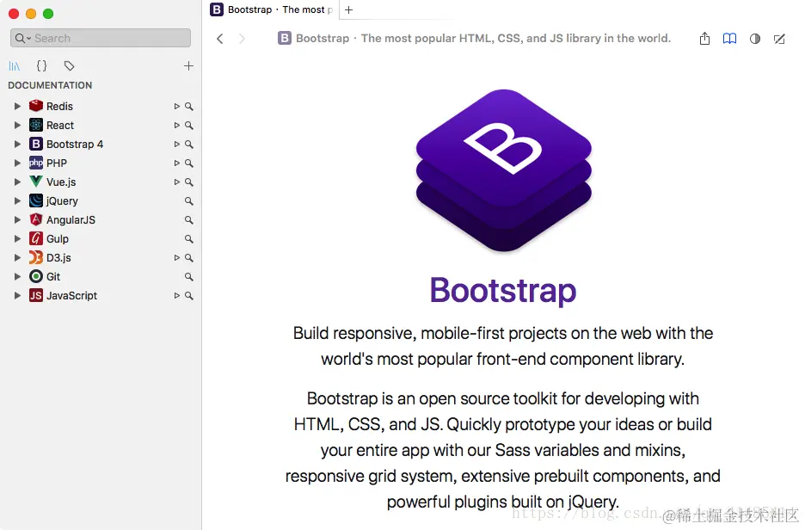Viewport: 805px width, 530px height.
Task: Click the JavaScript docset icon
Action: [x=36, y=295]
